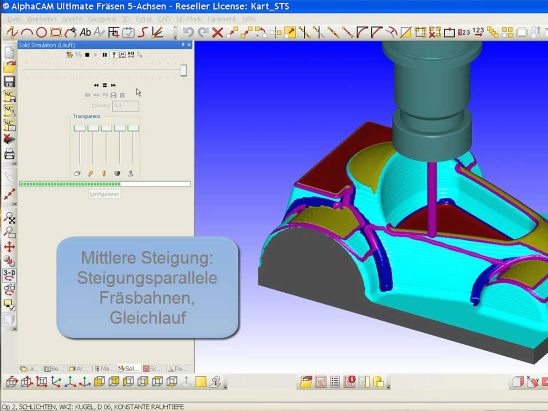Choose the Ab text tool
The width and height of the screenshot is (548, 411).
85,32
